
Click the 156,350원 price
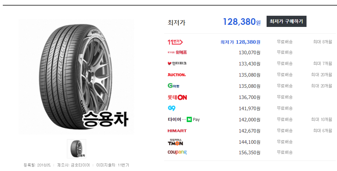pyautogui.click(x=249, y=152)
